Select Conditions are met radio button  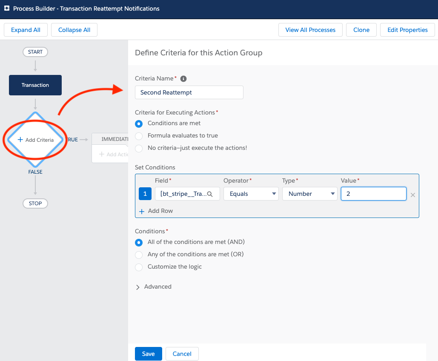pyautogui.click(x=139, y=123)
